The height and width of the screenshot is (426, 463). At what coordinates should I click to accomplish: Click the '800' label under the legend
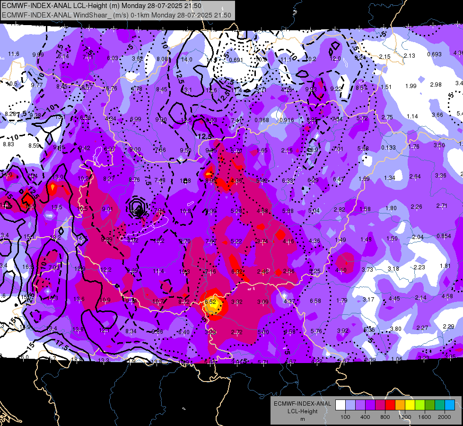pyautogui.click(x=385, y=417)
